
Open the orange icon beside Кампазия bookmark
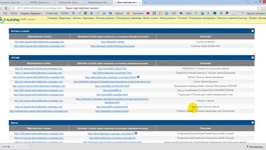click(x=128, y=13)
